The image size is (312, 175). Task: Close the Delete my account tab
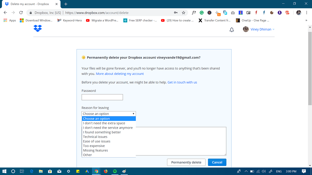point(56,4)
